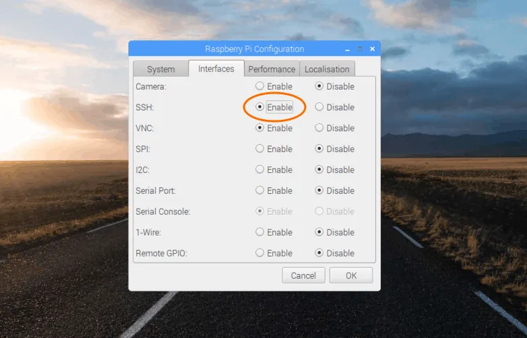527x338 pixels.
Task: Click greyed Disable for Serial Console
Action: 334,211
